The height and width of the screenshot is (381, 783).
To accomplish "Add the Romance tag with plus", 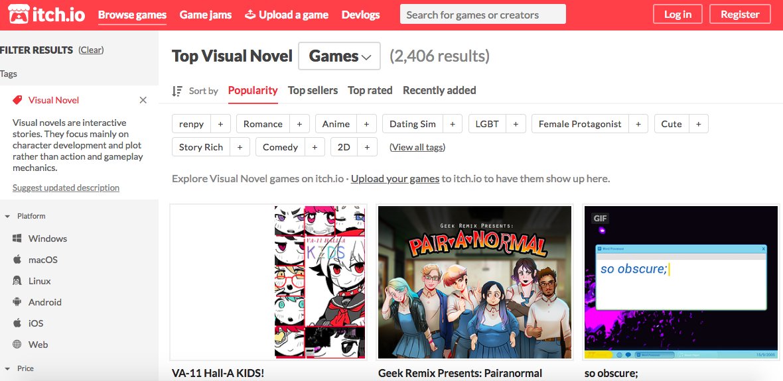I will (x=299, y=124).
